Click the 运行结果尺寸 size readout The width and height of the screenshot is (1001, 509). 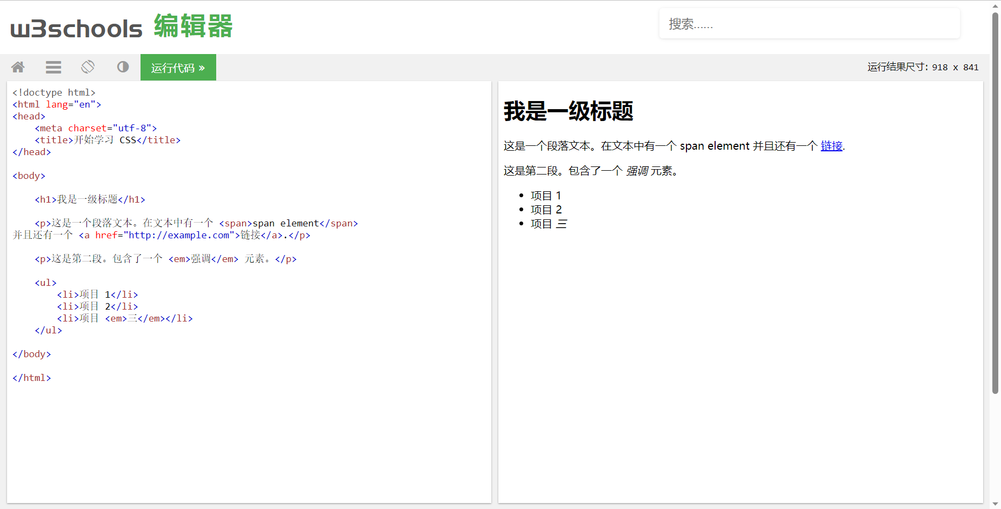tap(923, 67)
